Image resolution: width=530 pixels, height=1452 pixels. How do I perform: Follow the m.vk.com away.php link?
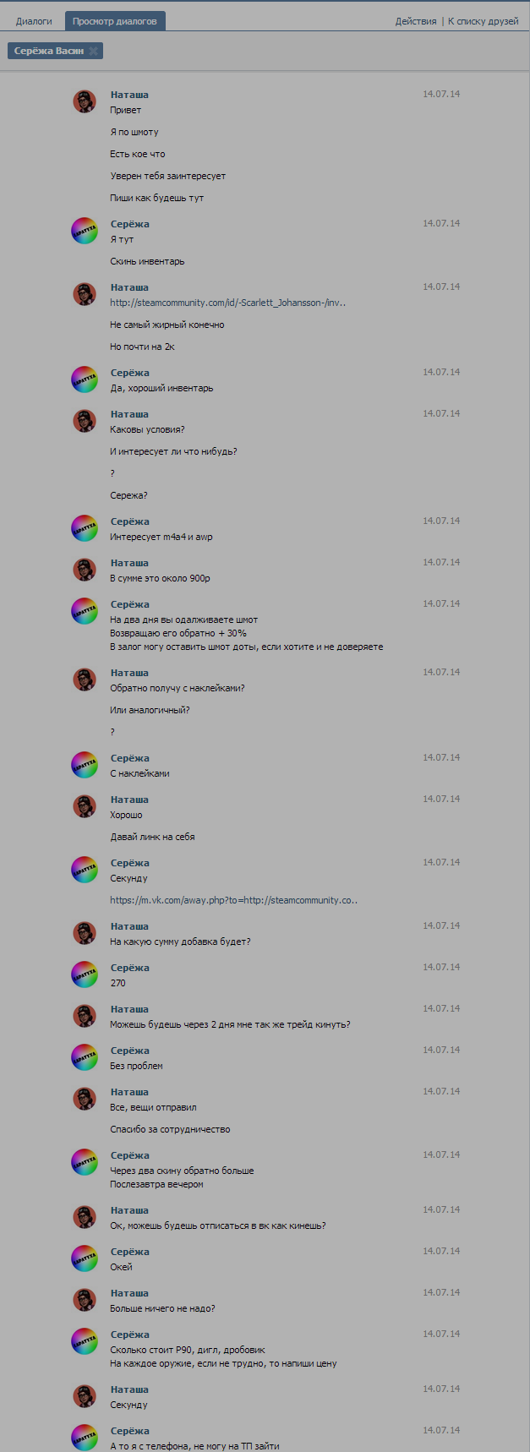(x=233, y=900)
